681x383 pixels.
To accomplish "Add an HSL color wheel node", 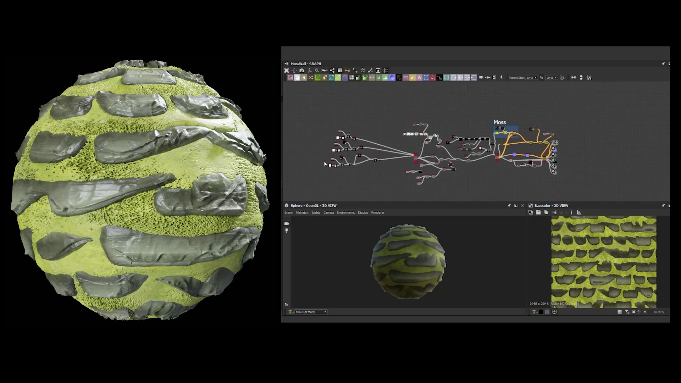I will tap(392, 78).
